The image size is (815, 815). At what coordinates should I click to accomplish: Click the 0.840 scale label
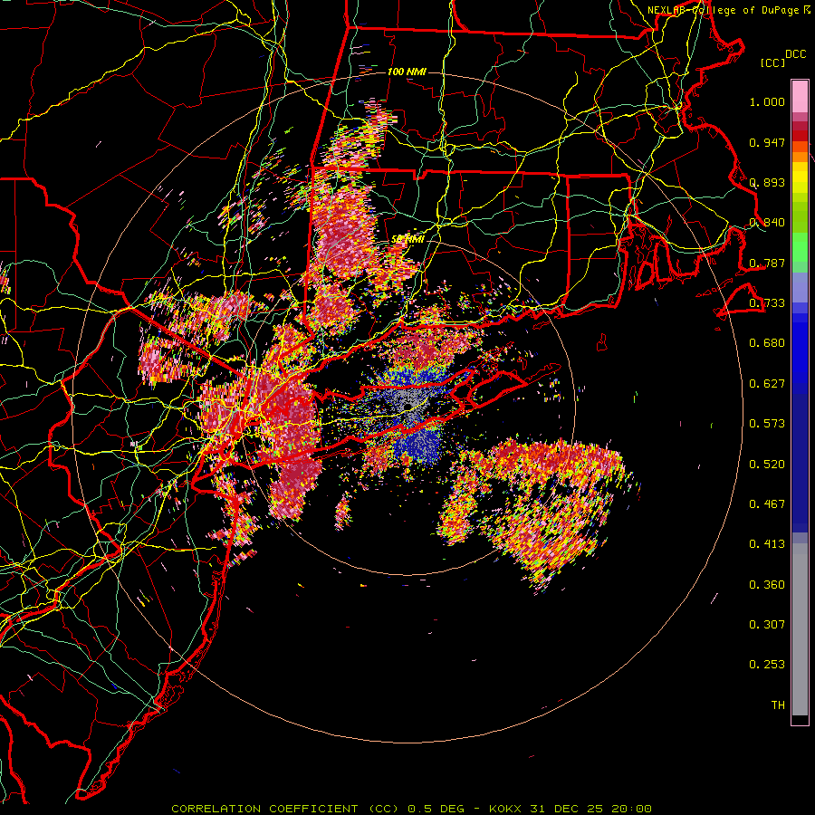767,223
